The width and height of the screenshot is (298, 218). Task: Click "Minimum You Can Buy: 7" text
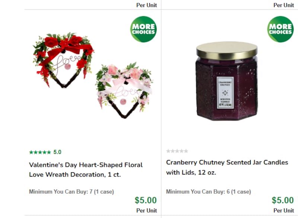tap(72, 192)
